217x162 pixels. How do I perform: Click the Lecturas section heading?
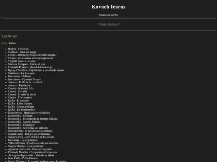click(9, 36)
